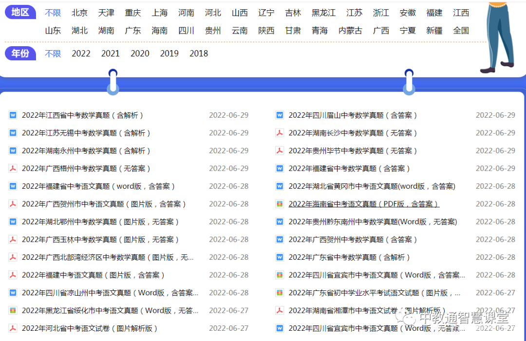Click the 地区 category label

point(20,12)
